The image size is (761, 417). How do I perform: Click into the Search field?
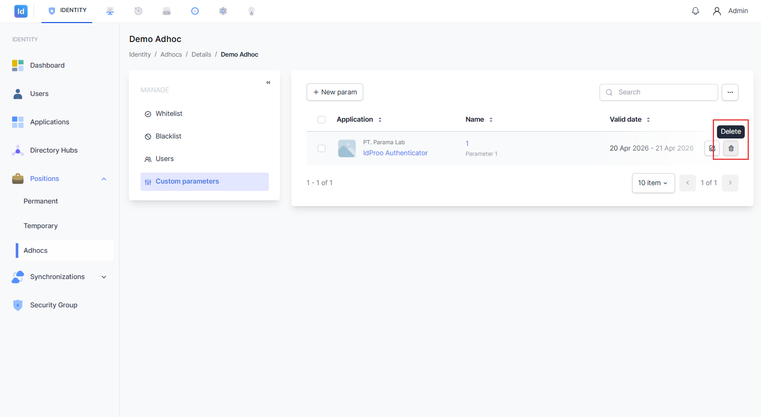pos(659,92)
